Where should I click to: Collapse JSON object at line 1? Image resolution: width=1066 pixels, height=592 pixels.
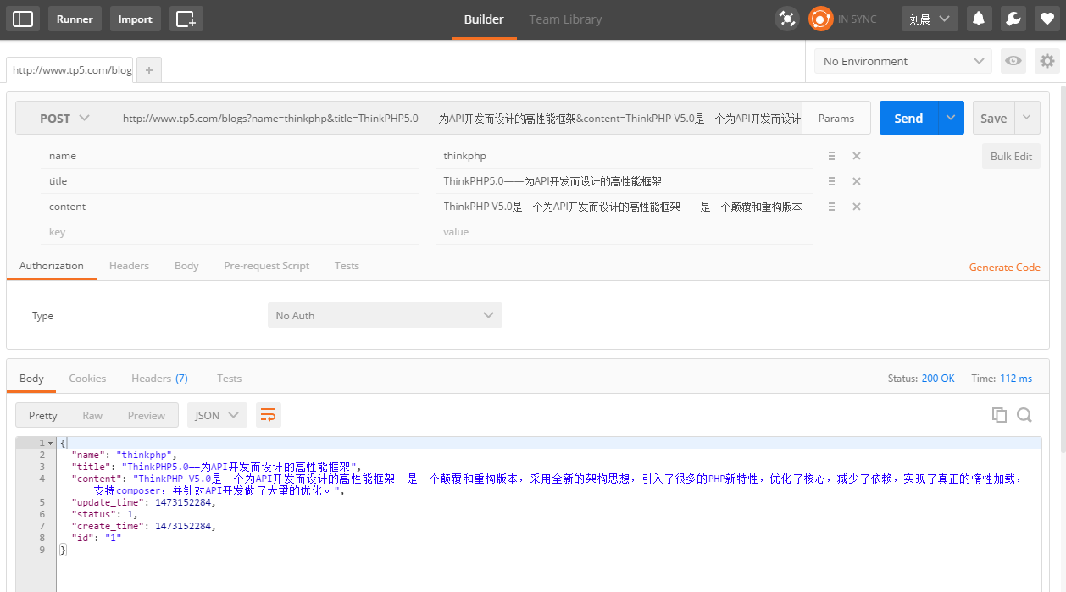(51, 443)
